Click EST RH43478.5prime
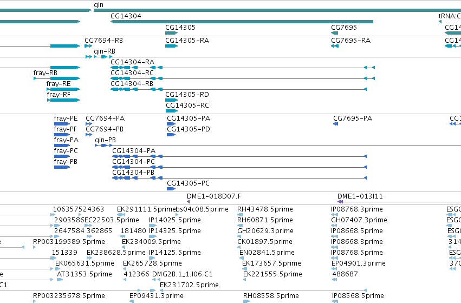 pyautogui.click(x=265, y=209)
